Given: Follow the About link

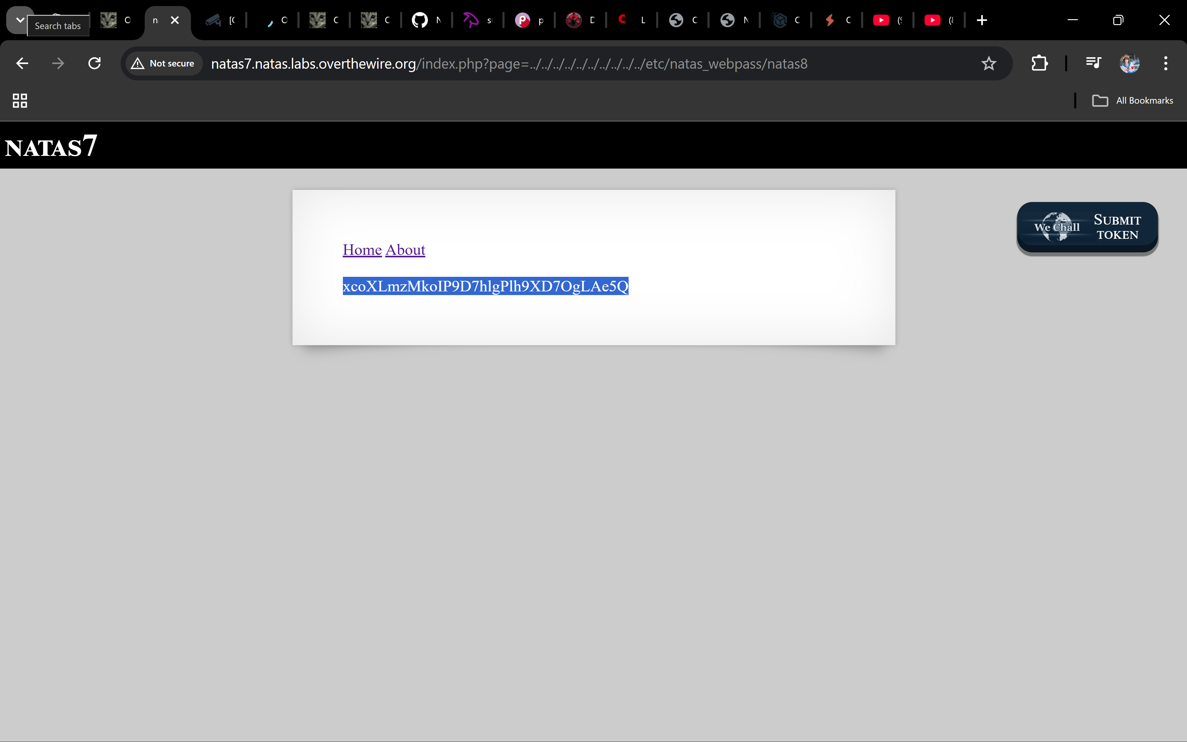Looking at the screenshot, I should click(x=405, y=250).
